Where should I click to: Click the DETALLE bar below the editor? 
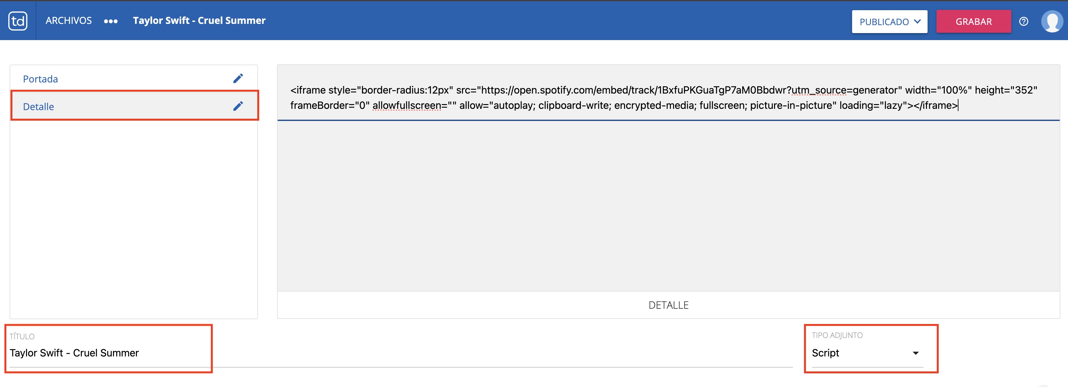pyautogui.click(x=668, y=305)
